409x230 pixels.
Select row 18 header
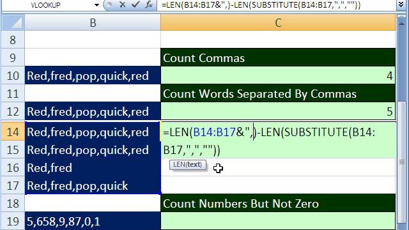(x=13, y=203)
